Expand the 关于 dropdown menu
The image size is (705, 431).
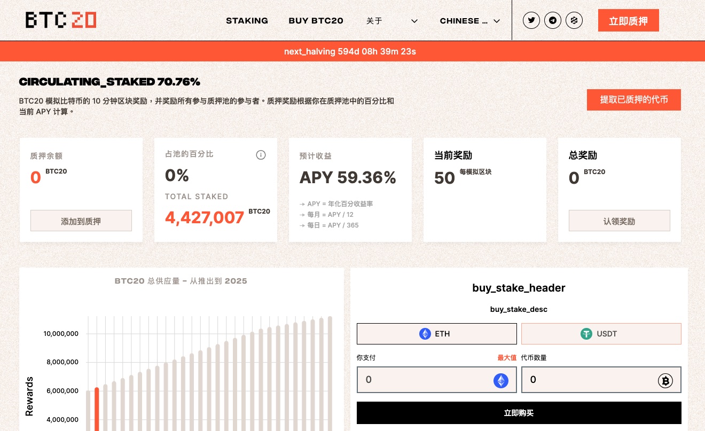[x=391, y=21]
